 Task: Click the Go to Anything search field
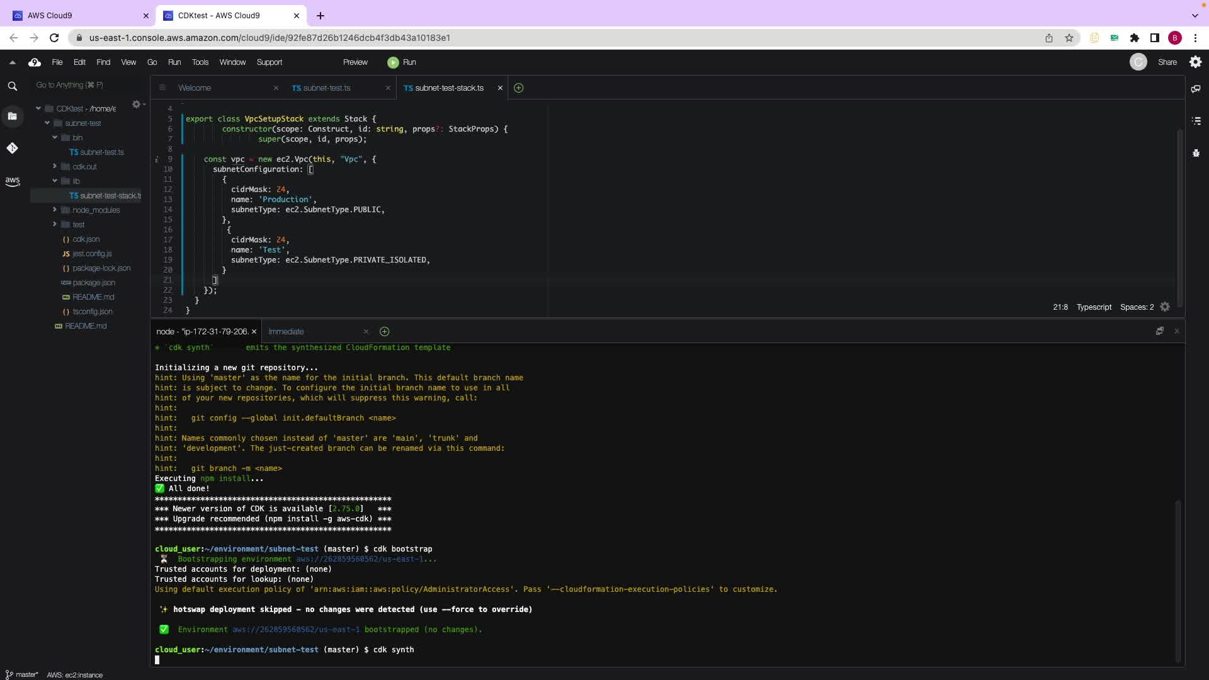click(88, 85)
